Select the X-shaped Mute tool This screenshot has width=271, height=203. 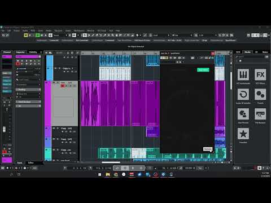pyautogui.click(x=108, y=35)
